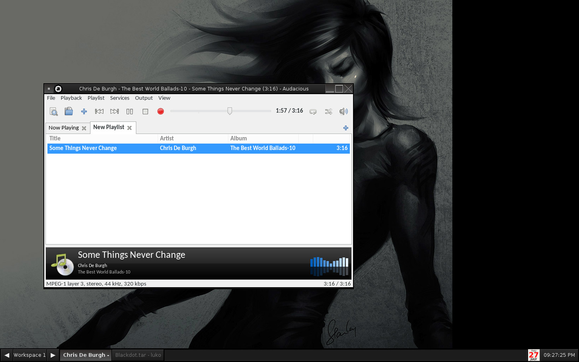Click the Workspace 1 label
Viewport: 579px width, 362px height.
pyautogui.click(x=30, y=355)
